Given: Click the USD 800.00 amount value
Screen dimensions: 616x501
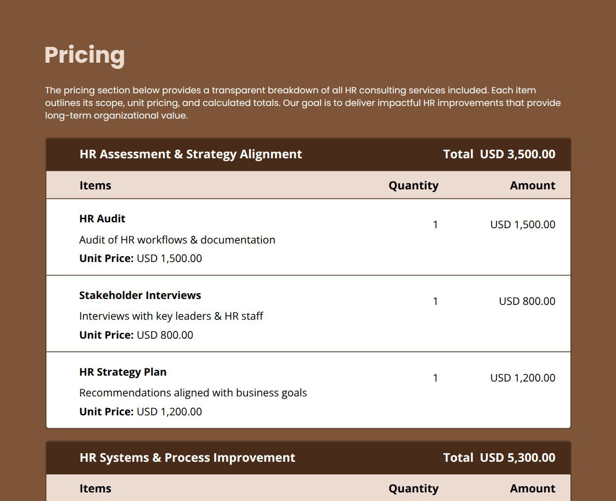Looking at the screenshot, I should click(x=527, y=301).
